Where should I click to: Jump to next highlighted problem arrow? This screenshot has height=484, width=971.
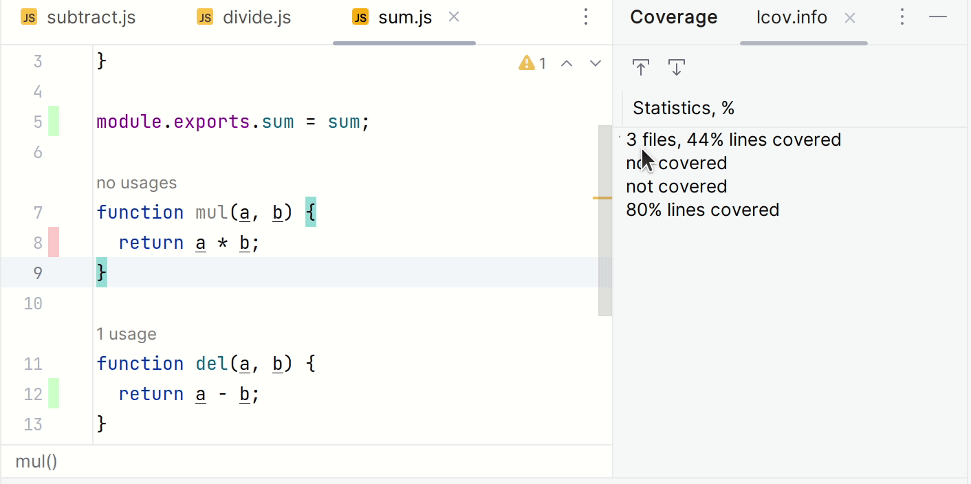[596, 64]
